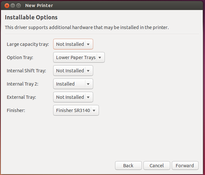Expand the Finisher SR3140 dropdown
Image resolution: width=205 pixels, height=175 pixels.
[x=76, y=110]
